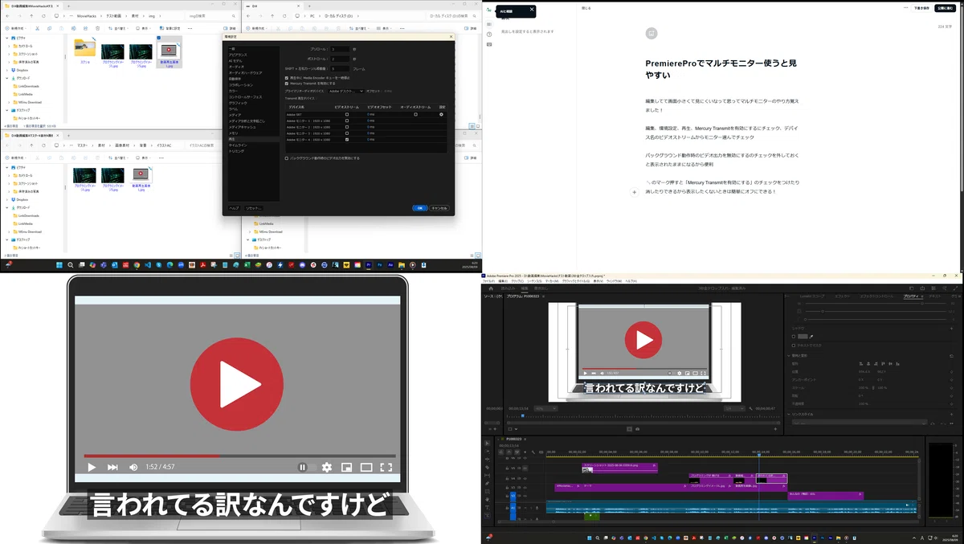This screenshot has width=964, height=544.
Task: Click refresh icon in img Explorer window
Action: pyautogui.click(x=43, y=16)
